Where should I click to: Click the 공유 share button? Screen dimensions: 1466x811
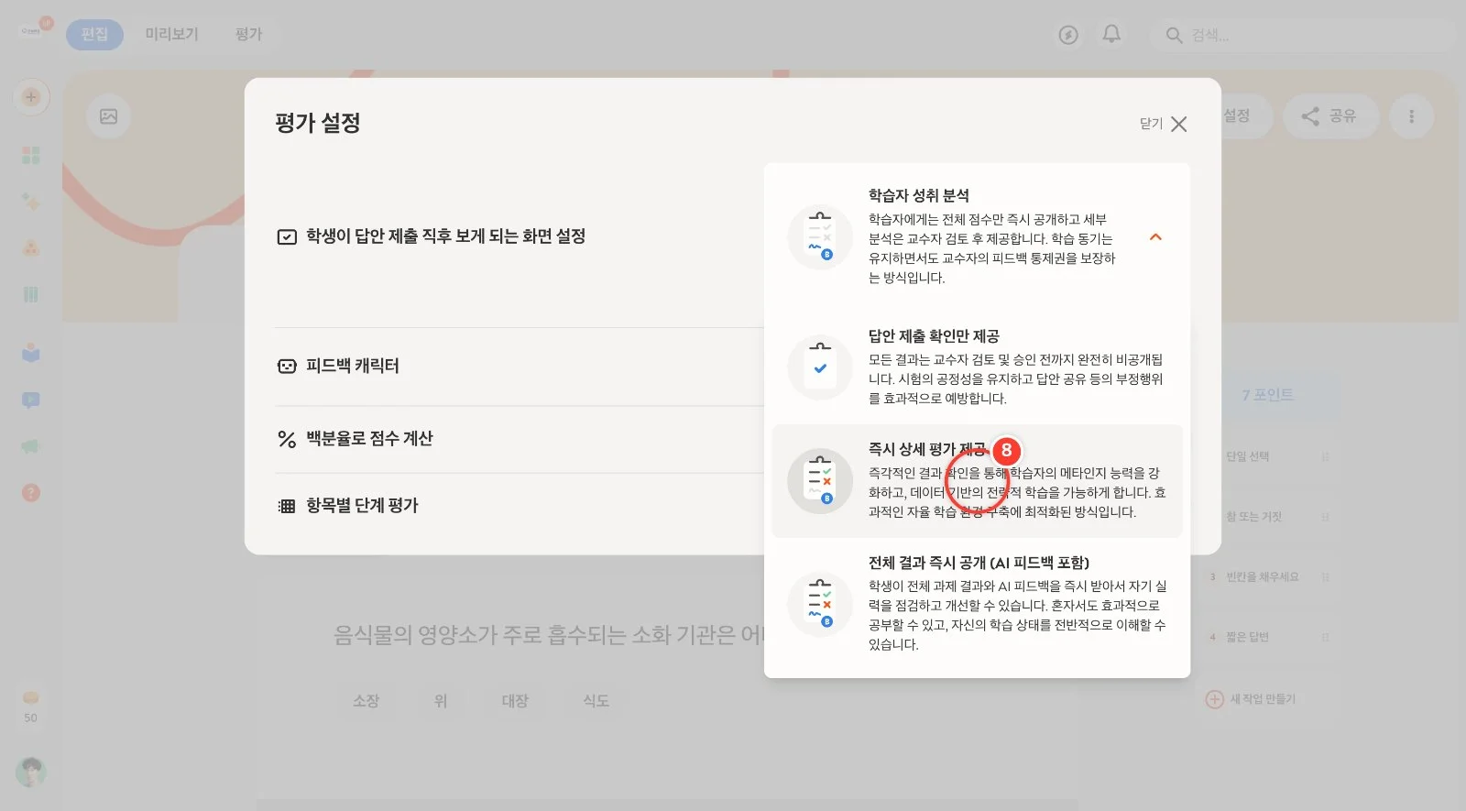click(x=1329, y=116)
